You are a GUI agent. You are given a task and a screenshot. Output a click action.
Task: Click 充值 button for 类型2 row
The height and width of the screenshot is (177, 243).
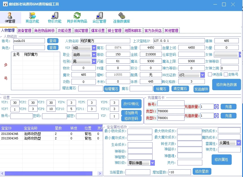click(228, 116)
